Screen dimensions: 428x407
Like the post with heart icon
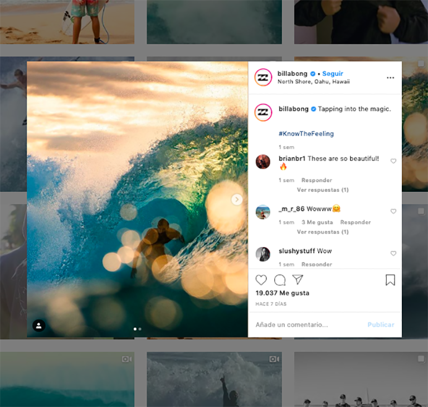click(x=261, y=280)
